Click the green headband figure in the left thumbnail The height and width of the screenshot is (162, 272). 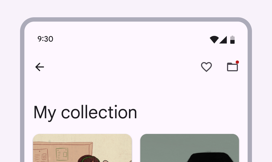(x=89, y=159)
